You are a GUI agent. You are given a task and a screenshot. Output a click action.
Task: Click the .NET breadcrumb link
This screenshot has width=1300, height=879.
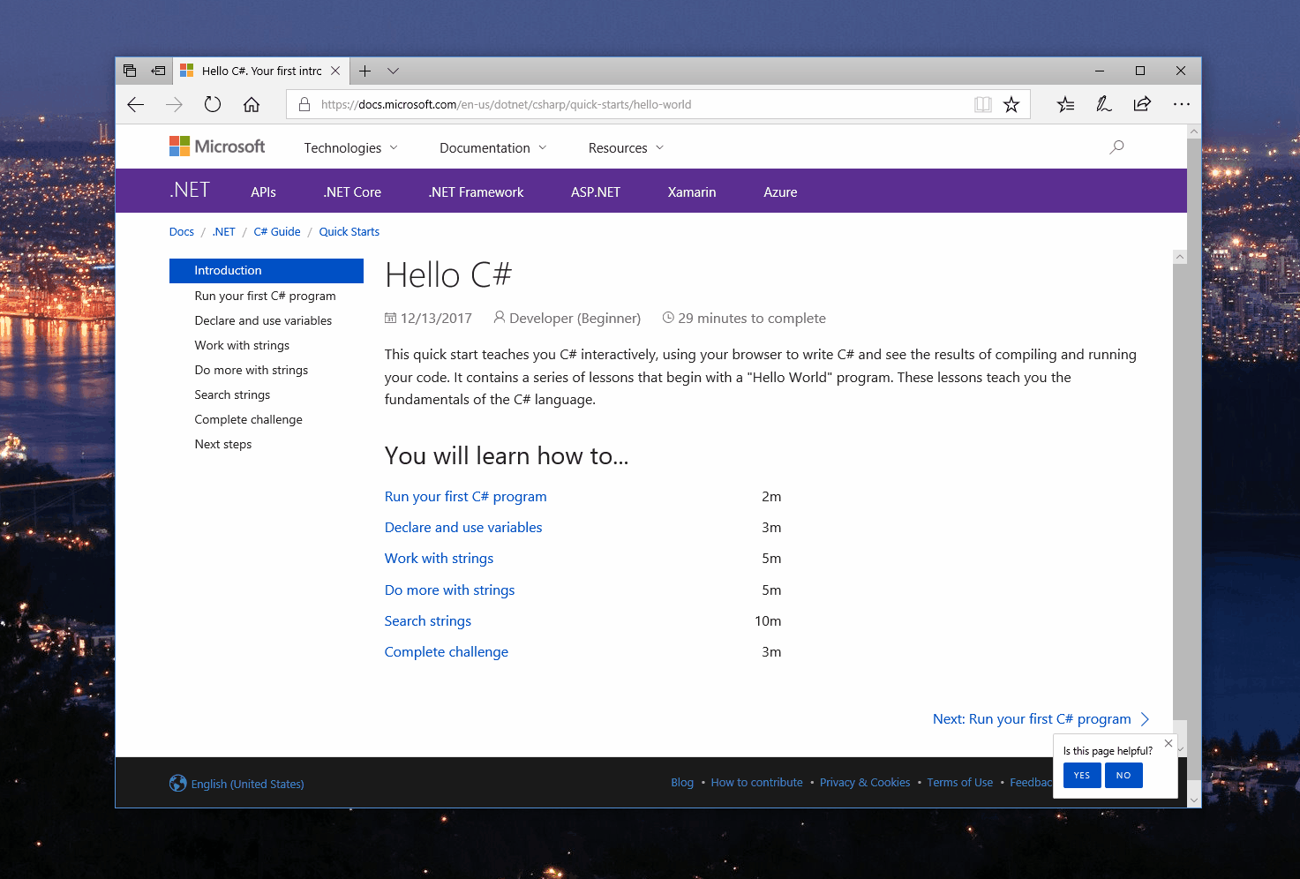click(224, 232)
